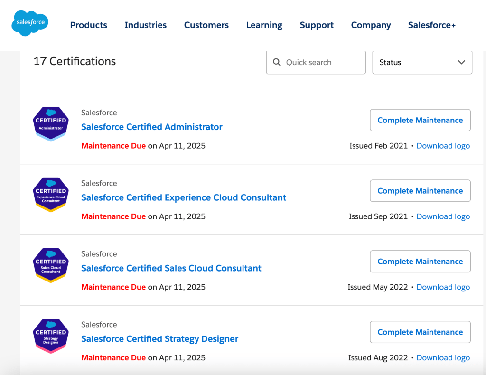This screenshot has height=375, width=486.
Task: Complete Maintenance for Strategy Designer certification
Action: point(420,332)
